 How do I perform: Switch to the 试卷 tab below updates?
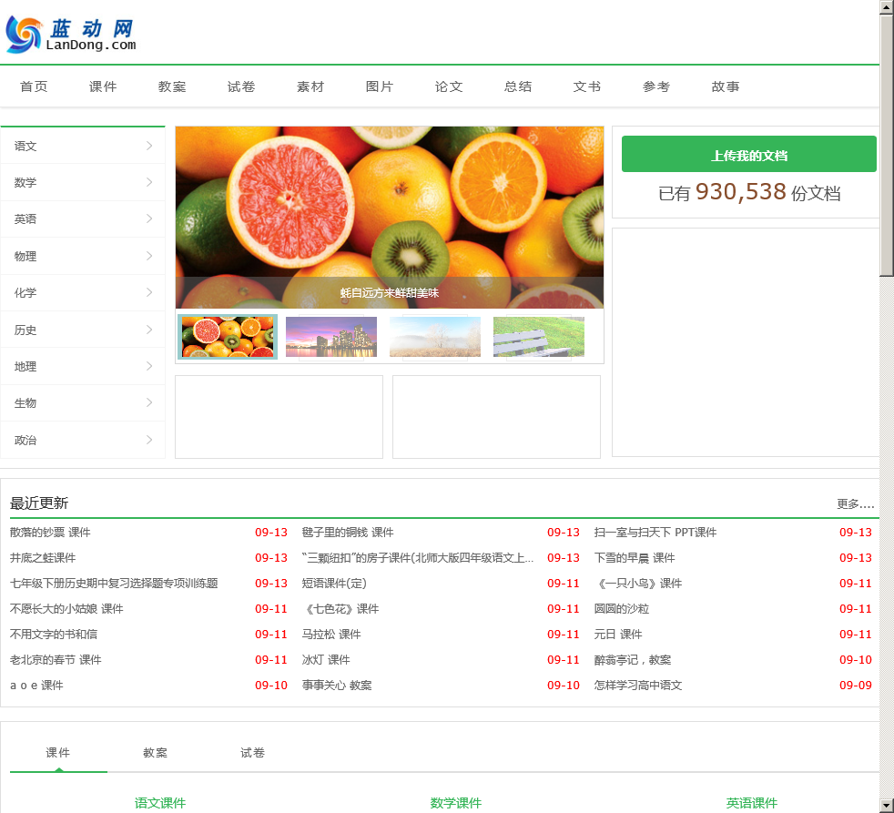click(x=252, y=753)
